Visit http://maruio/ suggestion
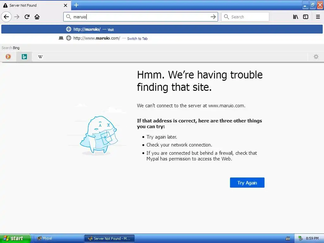Image resolution: width=324 pixels, height=243 pixels. (162, 29)
